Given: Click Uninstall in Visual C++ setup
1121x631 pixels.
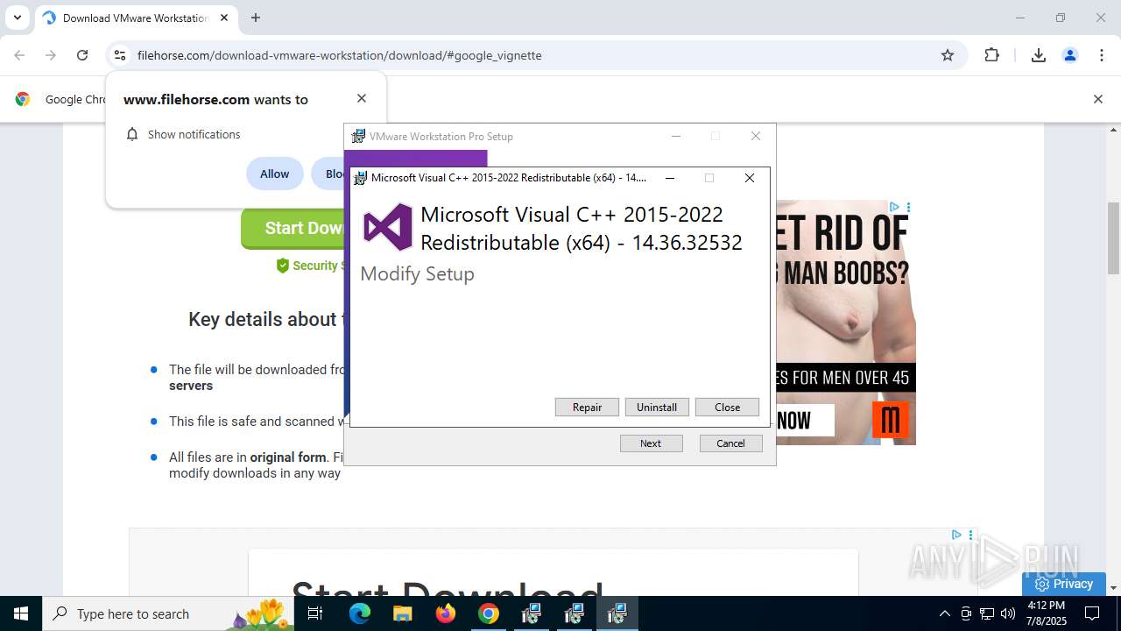Looking at the screenshot, I should click(x=657, y=408).
